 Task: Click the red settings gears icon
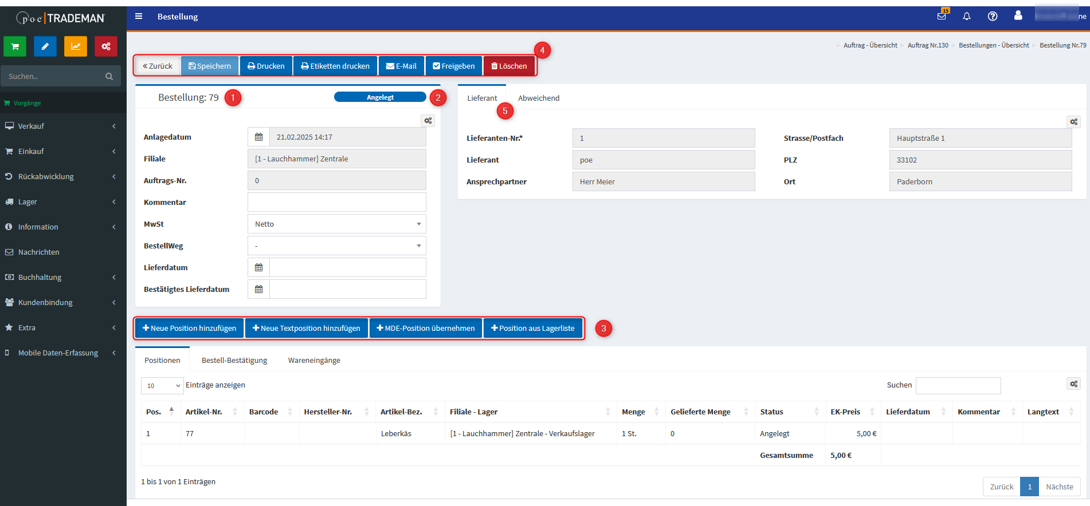click(x=106, y=46)
